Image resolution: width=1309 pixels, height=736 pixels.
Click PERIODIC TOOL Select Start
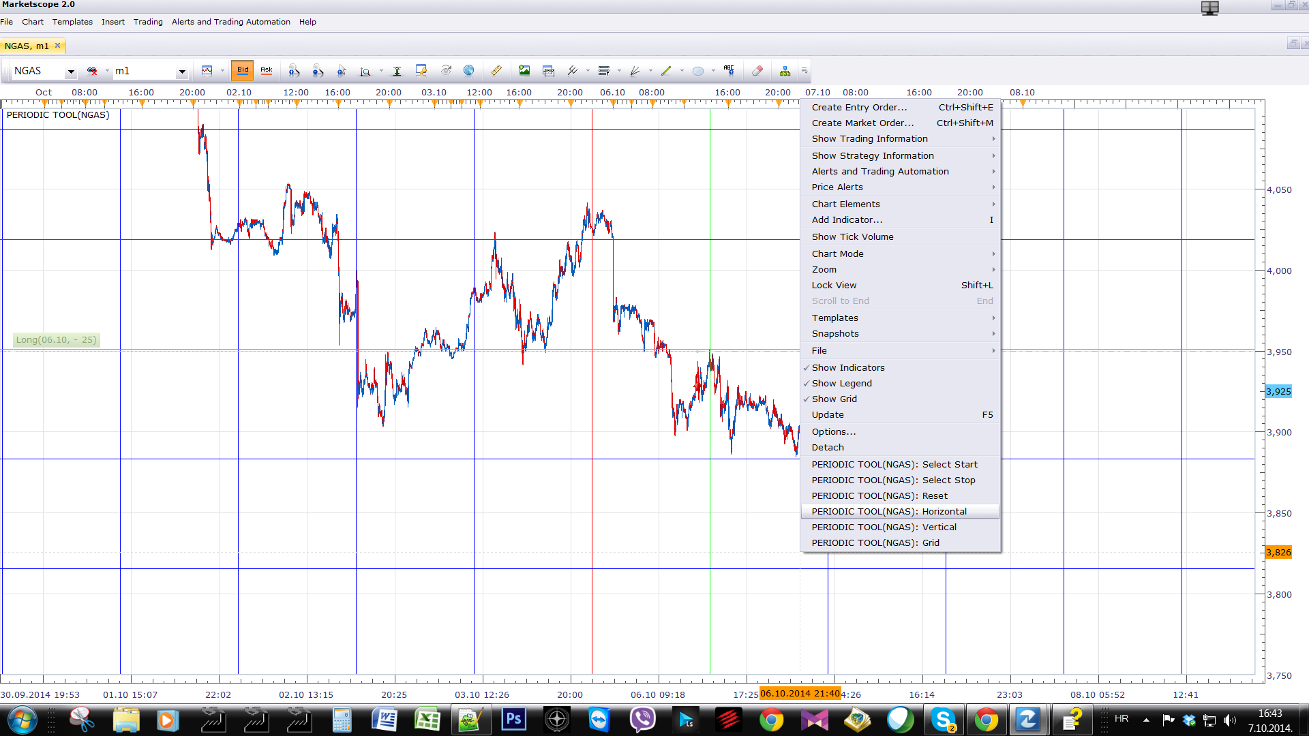pyautogui.click(x=901, y=464)
